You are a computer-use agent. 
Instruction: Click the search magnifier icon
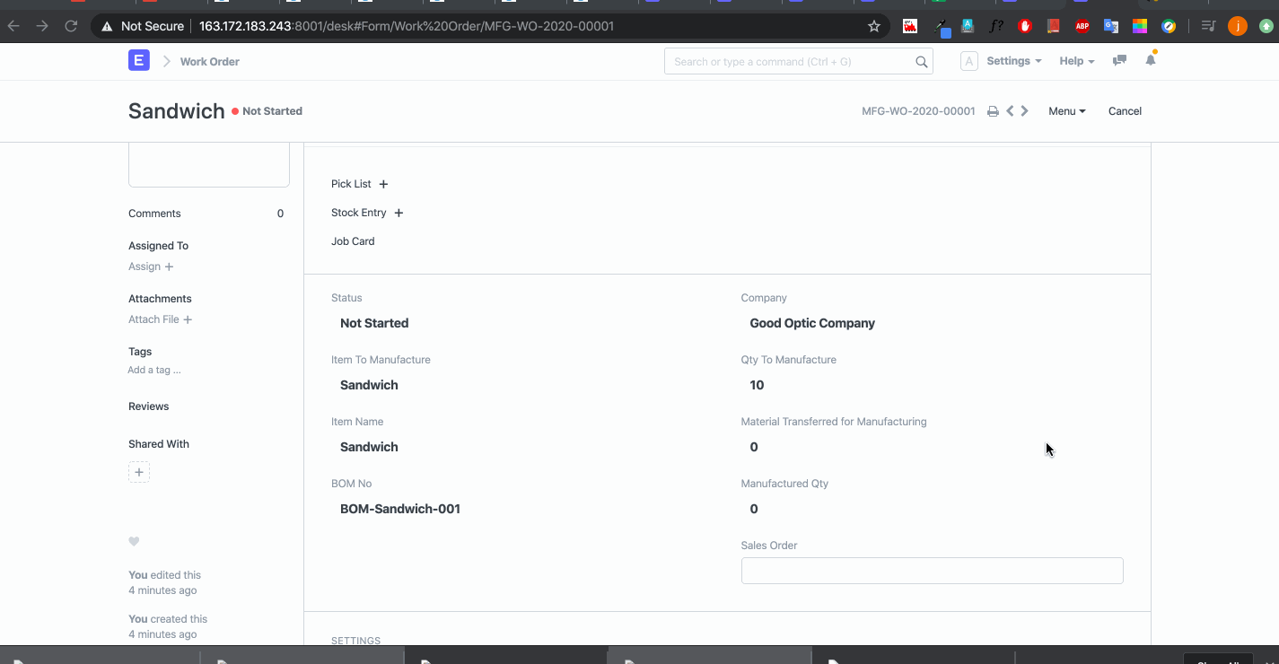(921, 62)
